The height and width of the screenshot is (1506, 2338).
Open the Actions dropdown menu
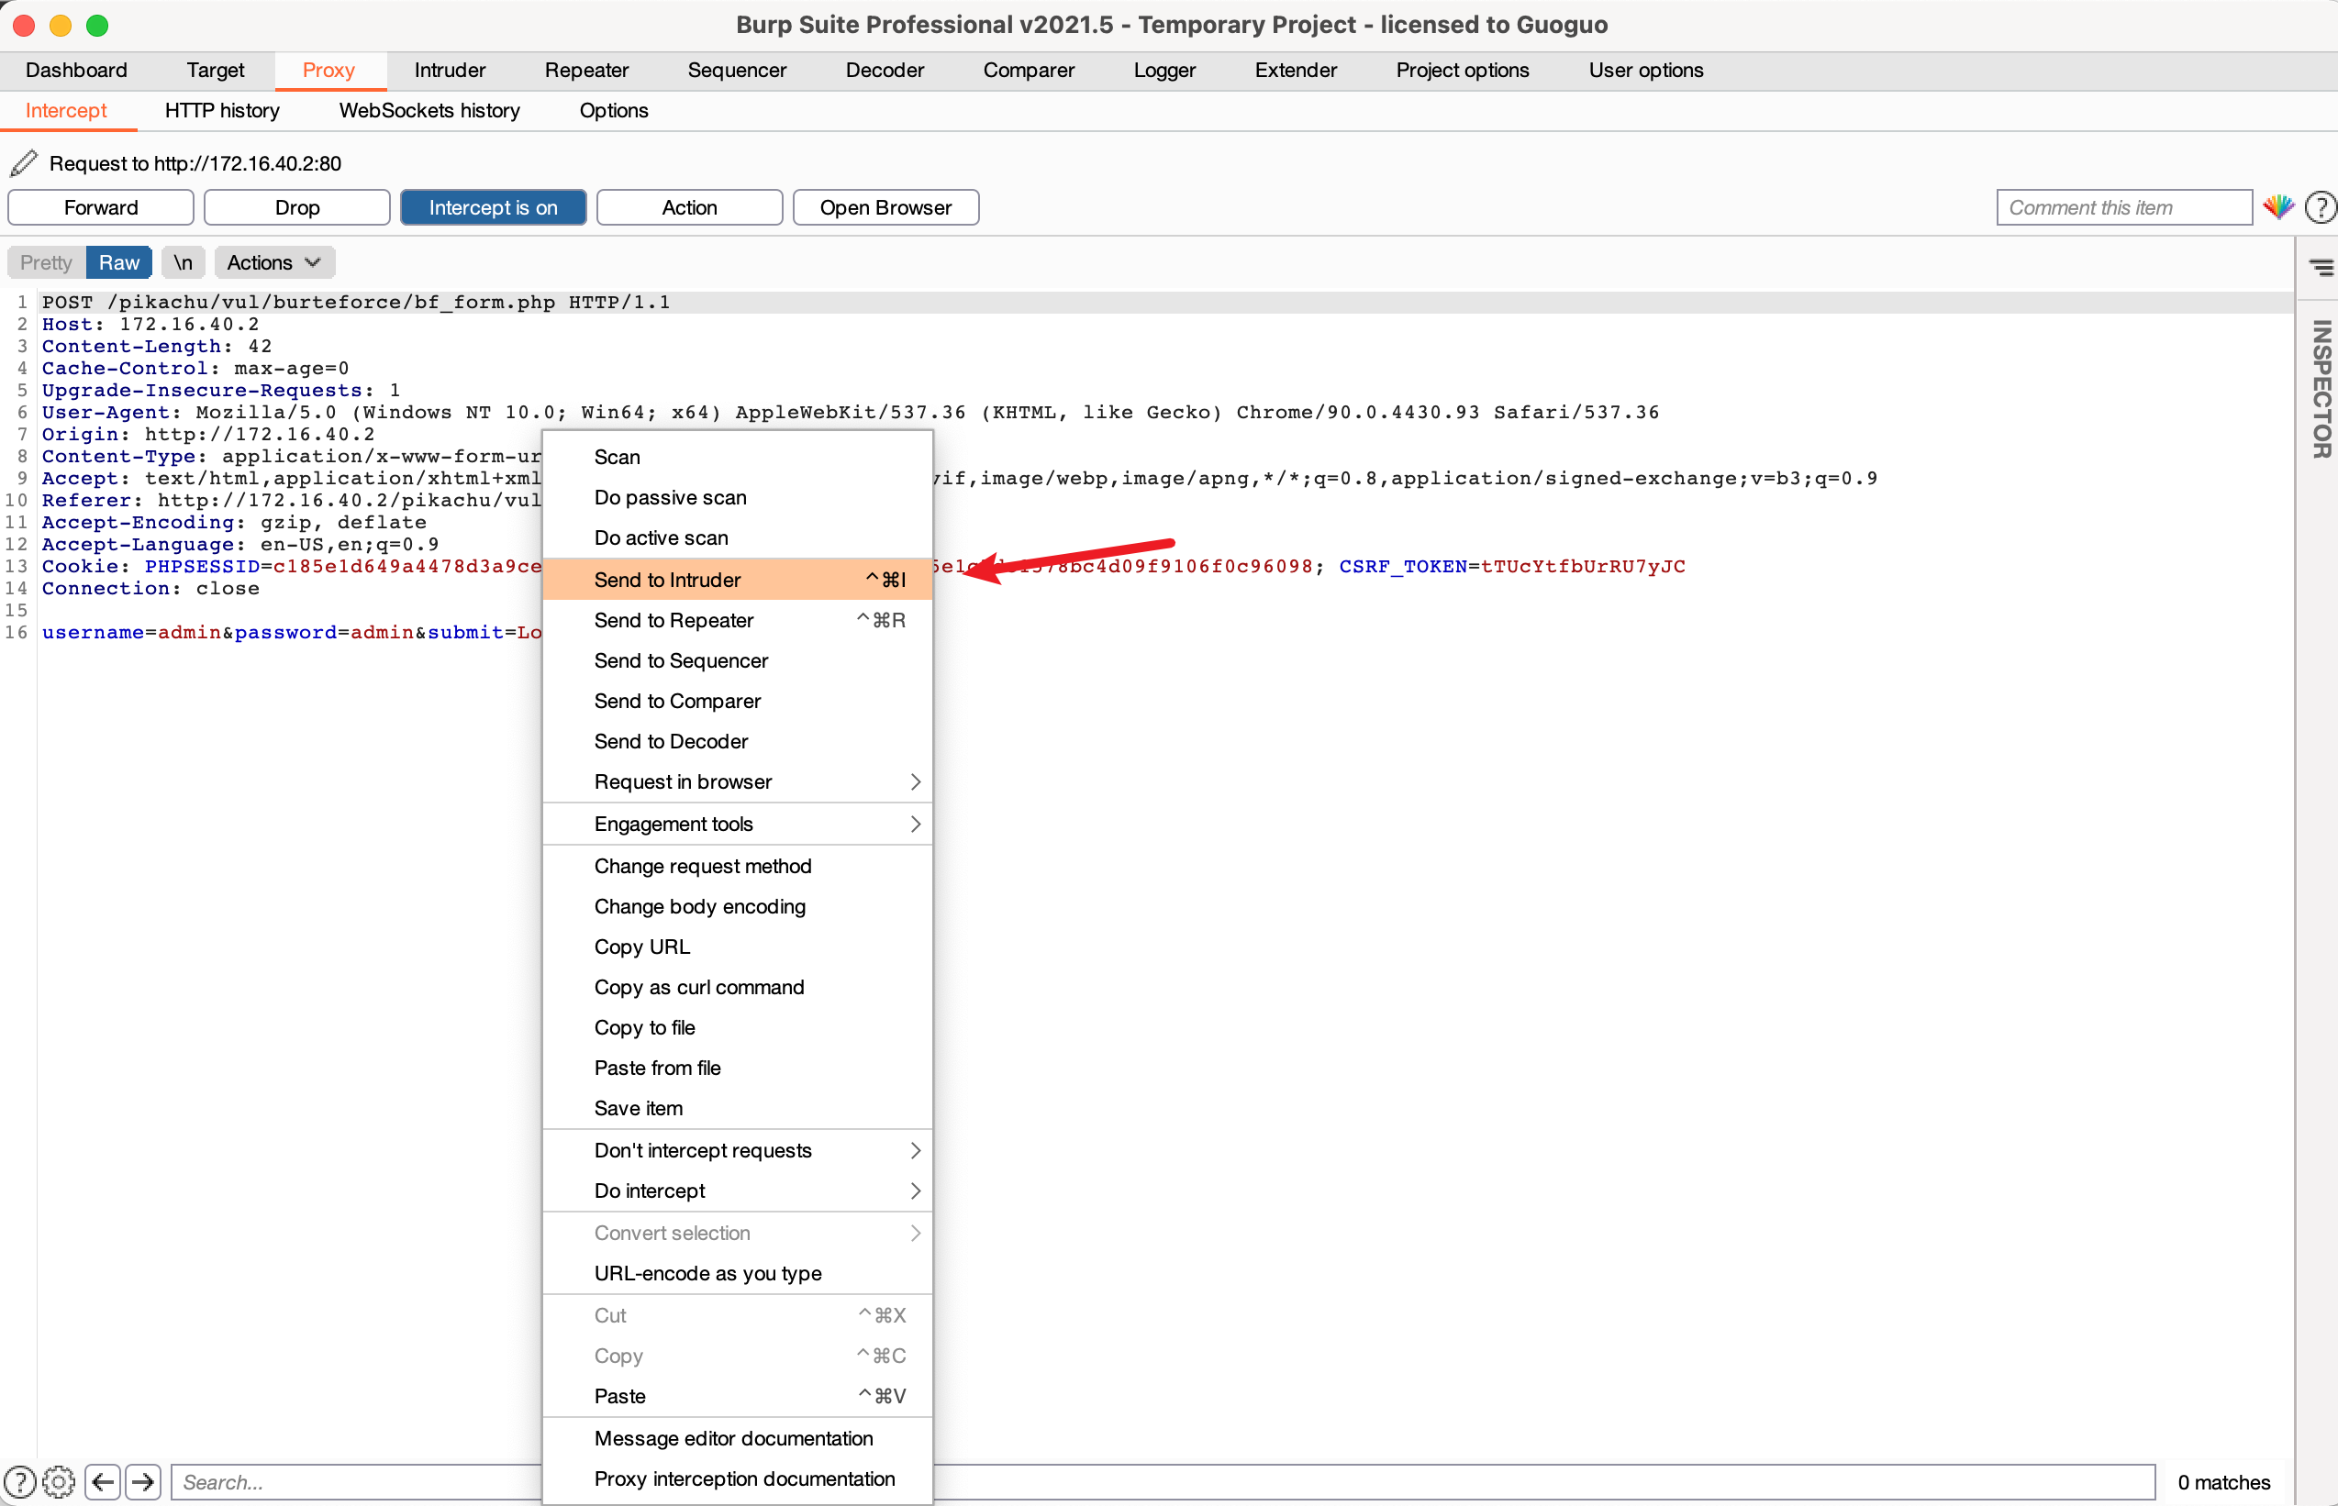(x=273, y=262)
